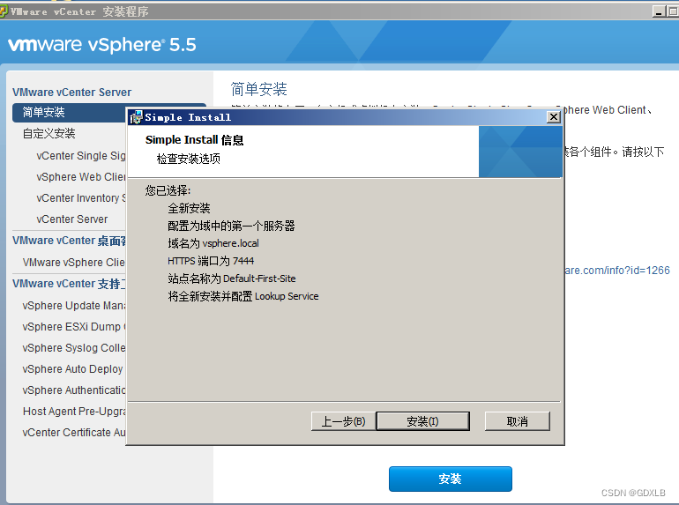The image size is (679, 505).
Task: Go back with the 上一步(B) button
Action: point(343,421)
